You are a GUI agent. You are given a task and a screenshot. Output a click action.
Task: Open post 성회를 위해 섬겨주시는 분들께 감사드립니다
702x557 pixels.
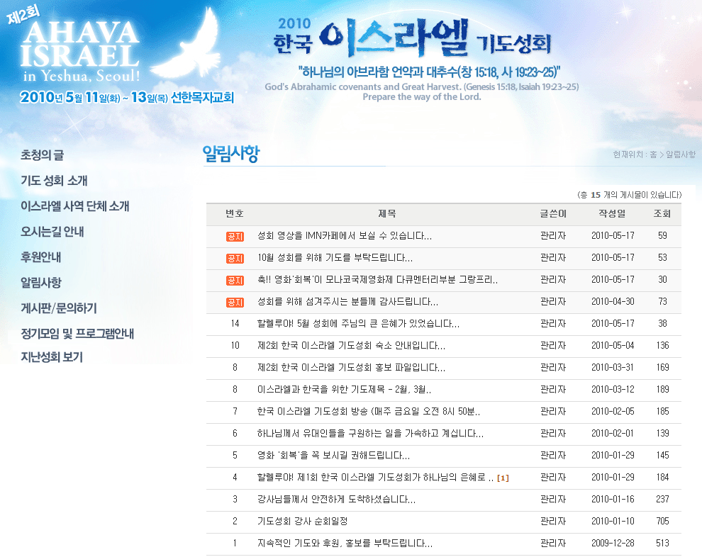347,302
